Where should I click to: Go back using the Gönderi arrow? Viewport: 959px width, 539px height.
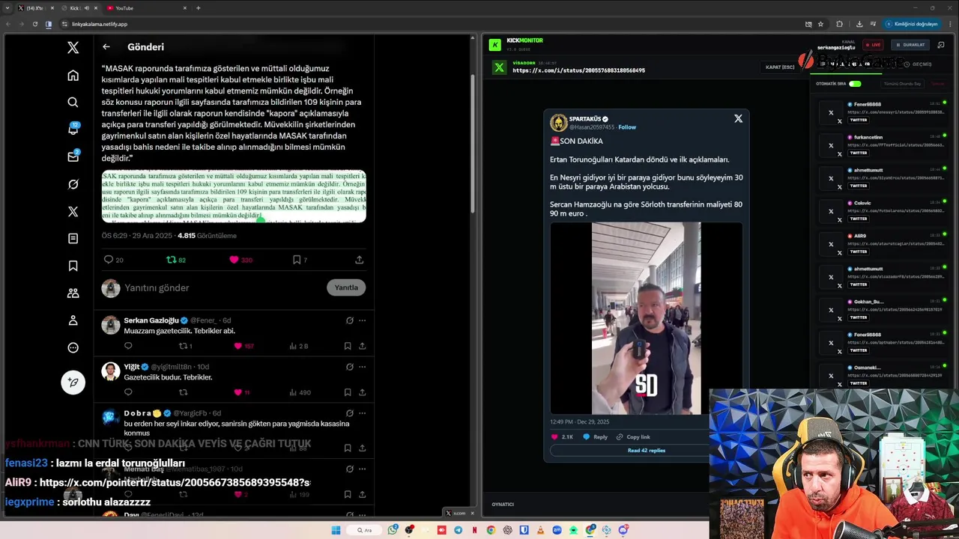coord(106,46)
